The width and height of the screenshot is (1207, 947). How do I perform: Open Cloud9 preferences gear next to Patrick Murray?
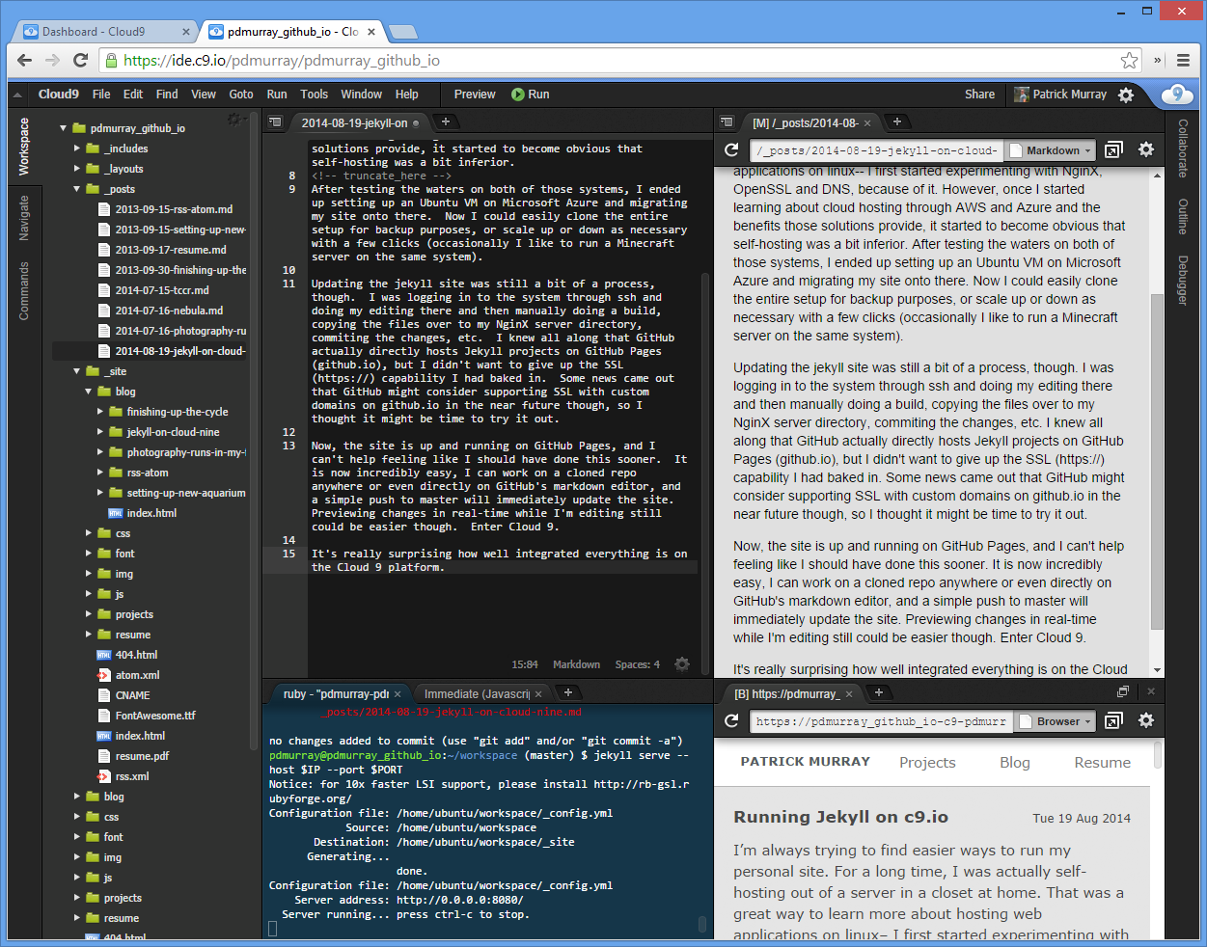(x=1126, y=95)
